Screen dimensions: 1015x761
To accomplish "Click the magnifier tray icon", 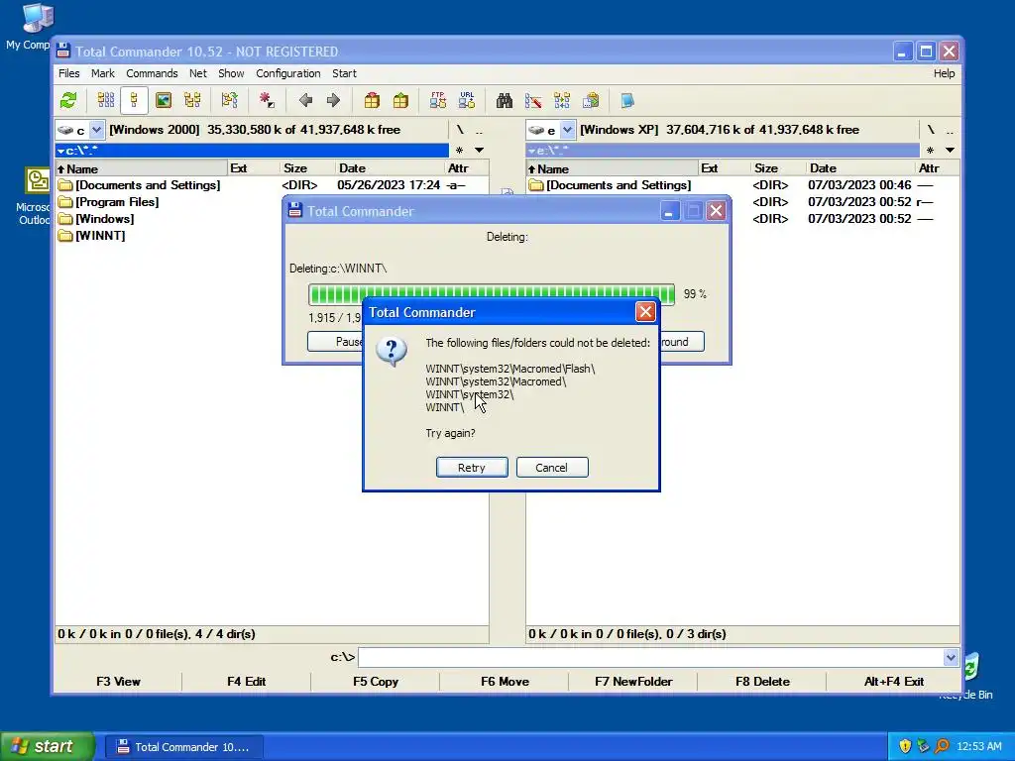I will click(943, 746).
